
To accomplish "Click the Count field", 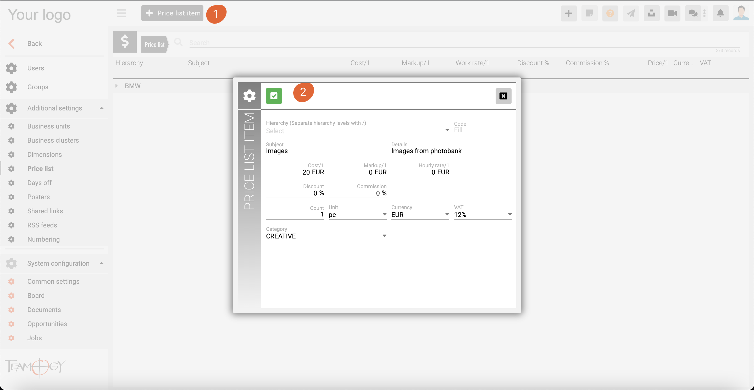I will click(x=295, y=214).
